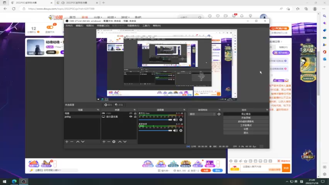
Task: Click start virtual camera button in OBS
Action: [246, 122]
